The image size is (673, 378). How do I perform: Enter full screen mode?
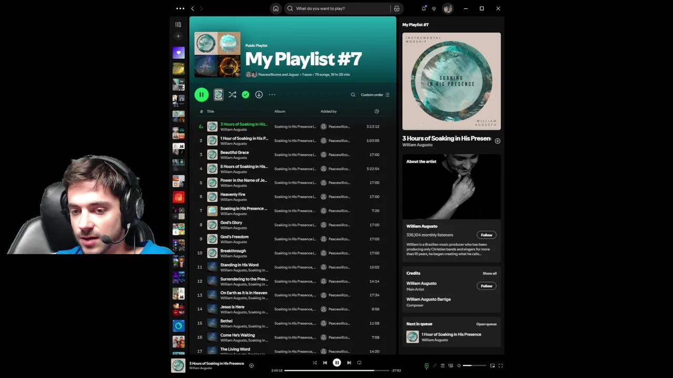[501, 366]
